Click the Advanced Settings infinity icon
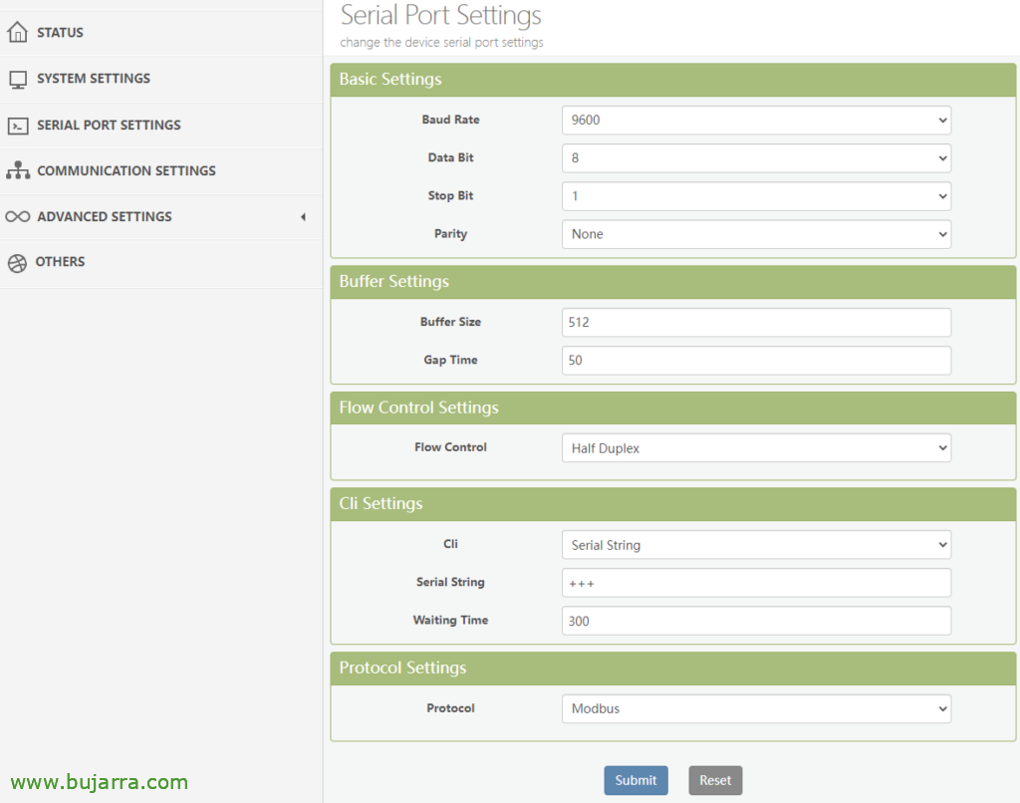Image resolution: width=1020 pixels, height=803 pixels. click(17, 217)
